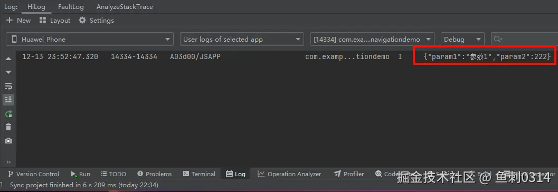Viewport: 558px width, 192px height.
Task: Toggle scroll to end icon
Action: coord(8,100)
